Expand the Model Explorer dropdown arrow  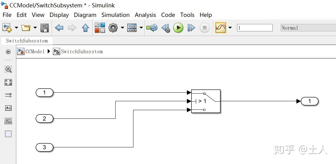click(141, 28)
